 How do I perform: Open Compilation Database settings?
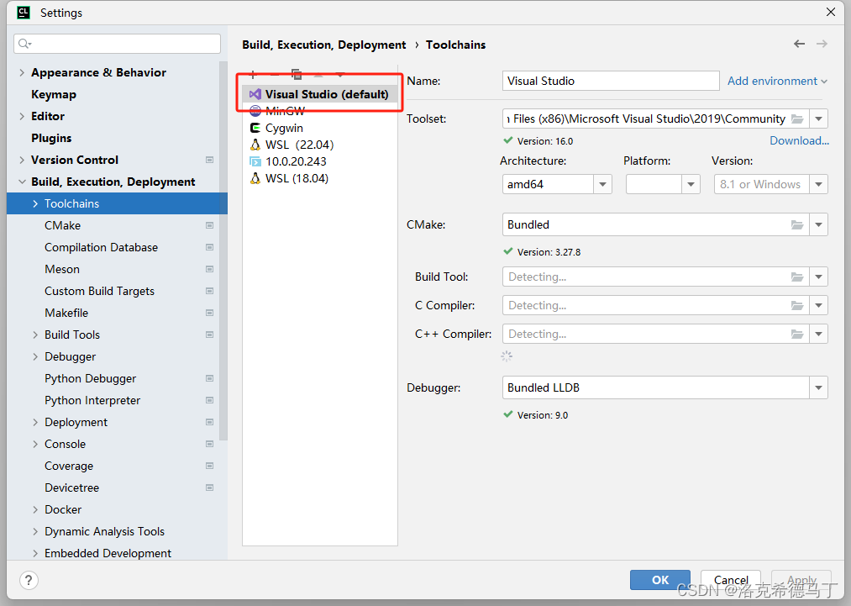pyautogui.click(x=102, y=248)
